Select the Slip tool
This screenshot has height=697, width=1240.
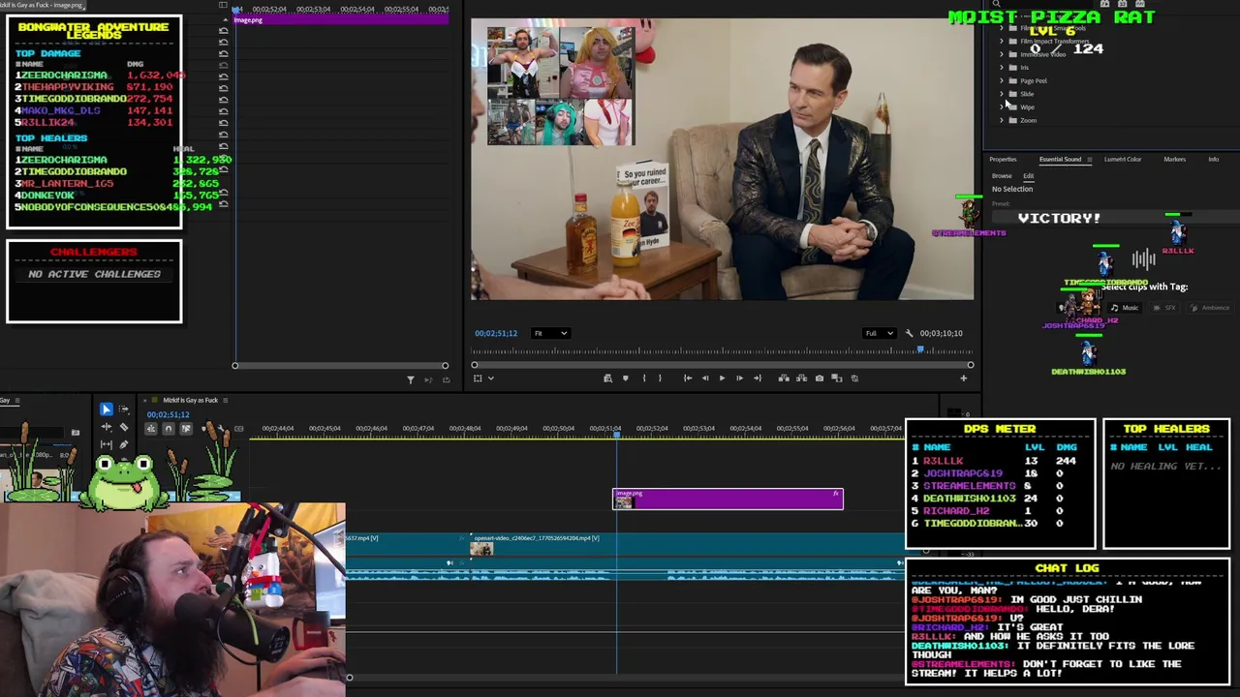click(107, 444)
